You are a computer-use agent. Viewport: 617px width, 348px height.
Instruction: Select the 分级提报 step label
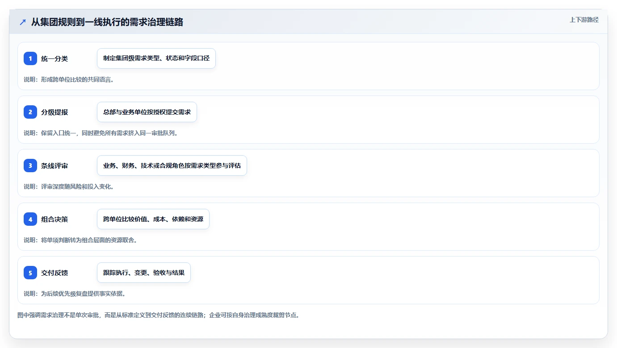(x=55, y=112)
